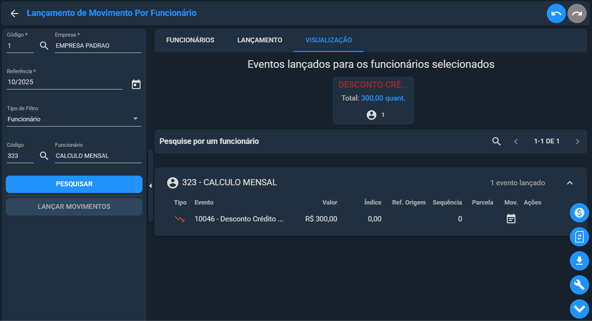This screenshot has height=321, width=592.
Task: Go to next page of results
Action: (578, 141)
